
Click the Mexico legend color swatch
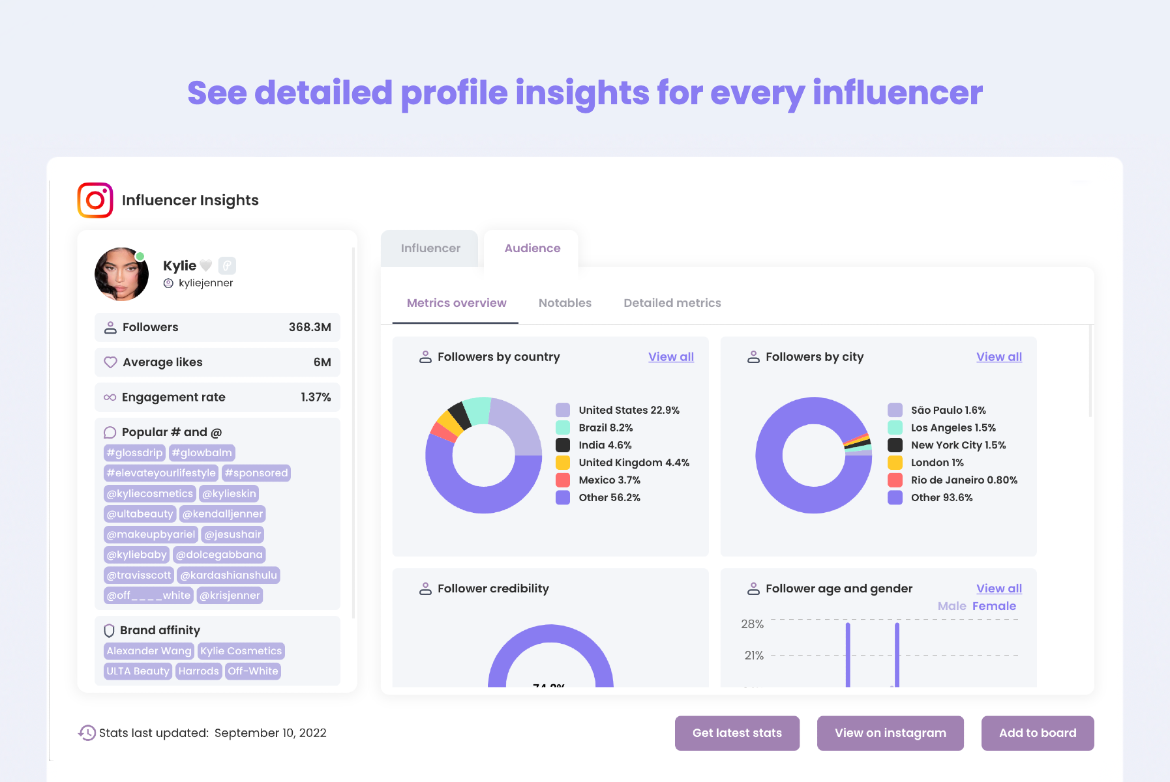pyautogui.click(x=563, y=480)
